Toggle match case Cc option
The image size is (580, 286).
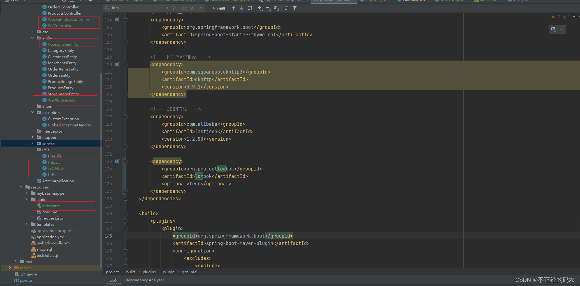184,8
